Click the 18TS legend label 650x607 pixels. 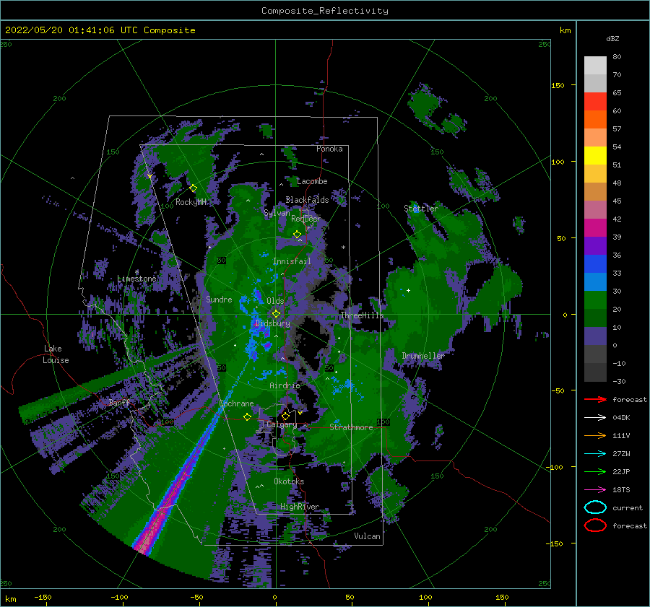pyautogui.click(x=621, y=490)
